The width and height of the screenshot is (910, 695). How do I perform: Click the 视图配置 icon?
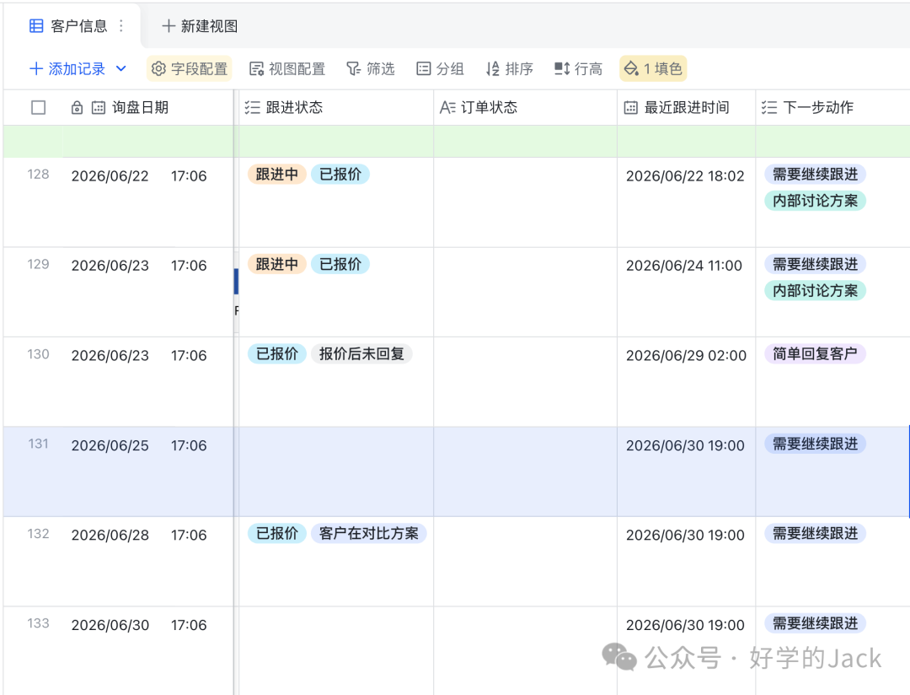(256, 68)
